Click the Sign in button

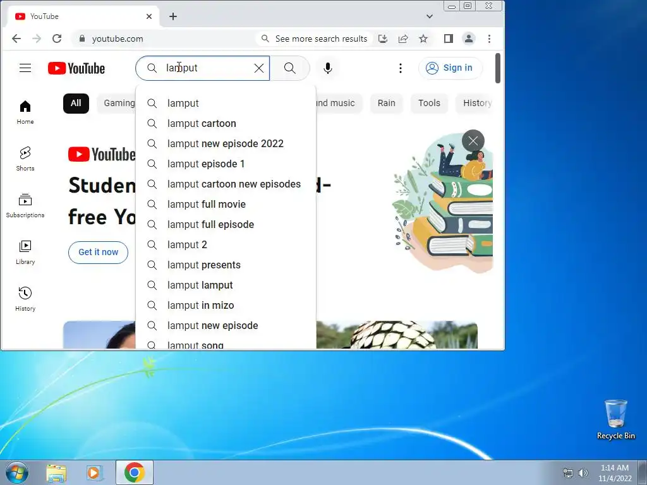pyautogui.click(x=450, y=68)
